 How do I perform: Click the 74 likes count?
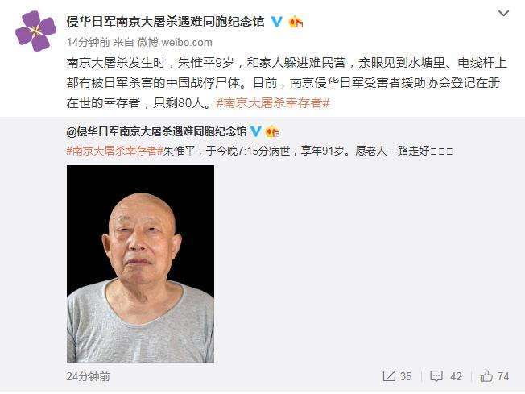tap(503, 376)
